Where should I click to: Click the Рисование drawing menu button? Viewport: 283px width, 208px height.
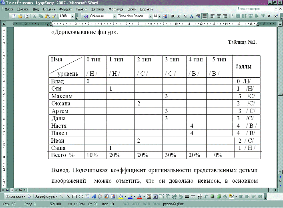[15, 197]
